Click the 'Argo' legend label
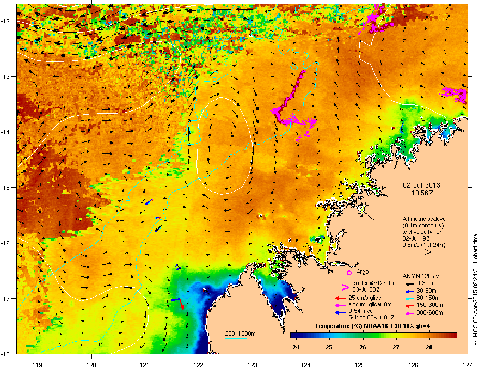This screenshot has height=370, width=479. (x=363, y=272)
